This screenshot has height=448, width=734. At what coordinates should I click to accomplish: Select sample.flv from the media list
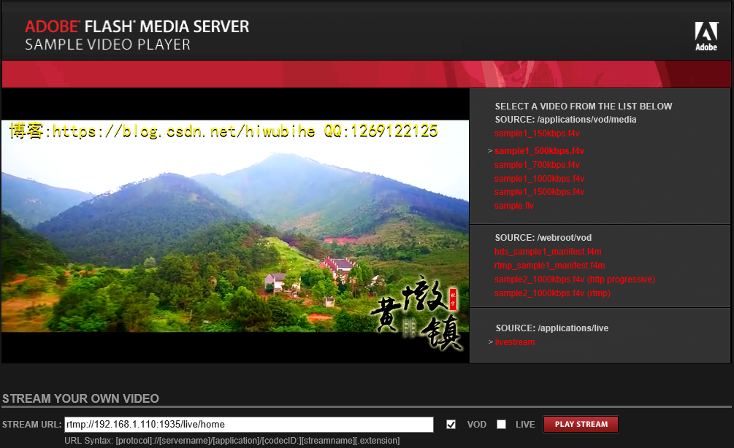click(515, 206)
